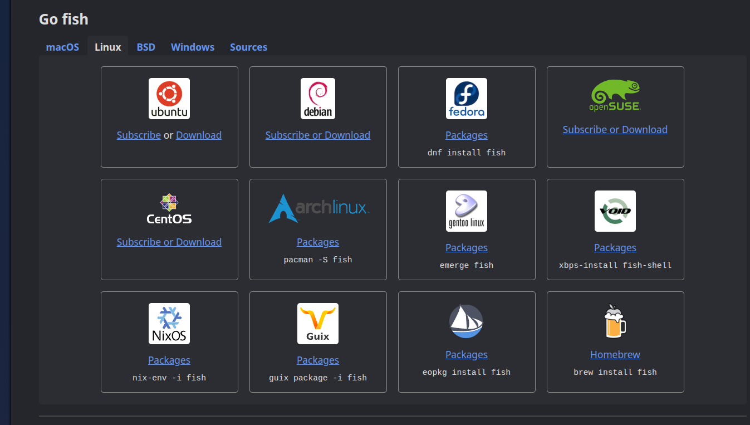Screen dimensions: 750x425
Task: Switch to the macOS tab
Action: [x=62, y=47]
